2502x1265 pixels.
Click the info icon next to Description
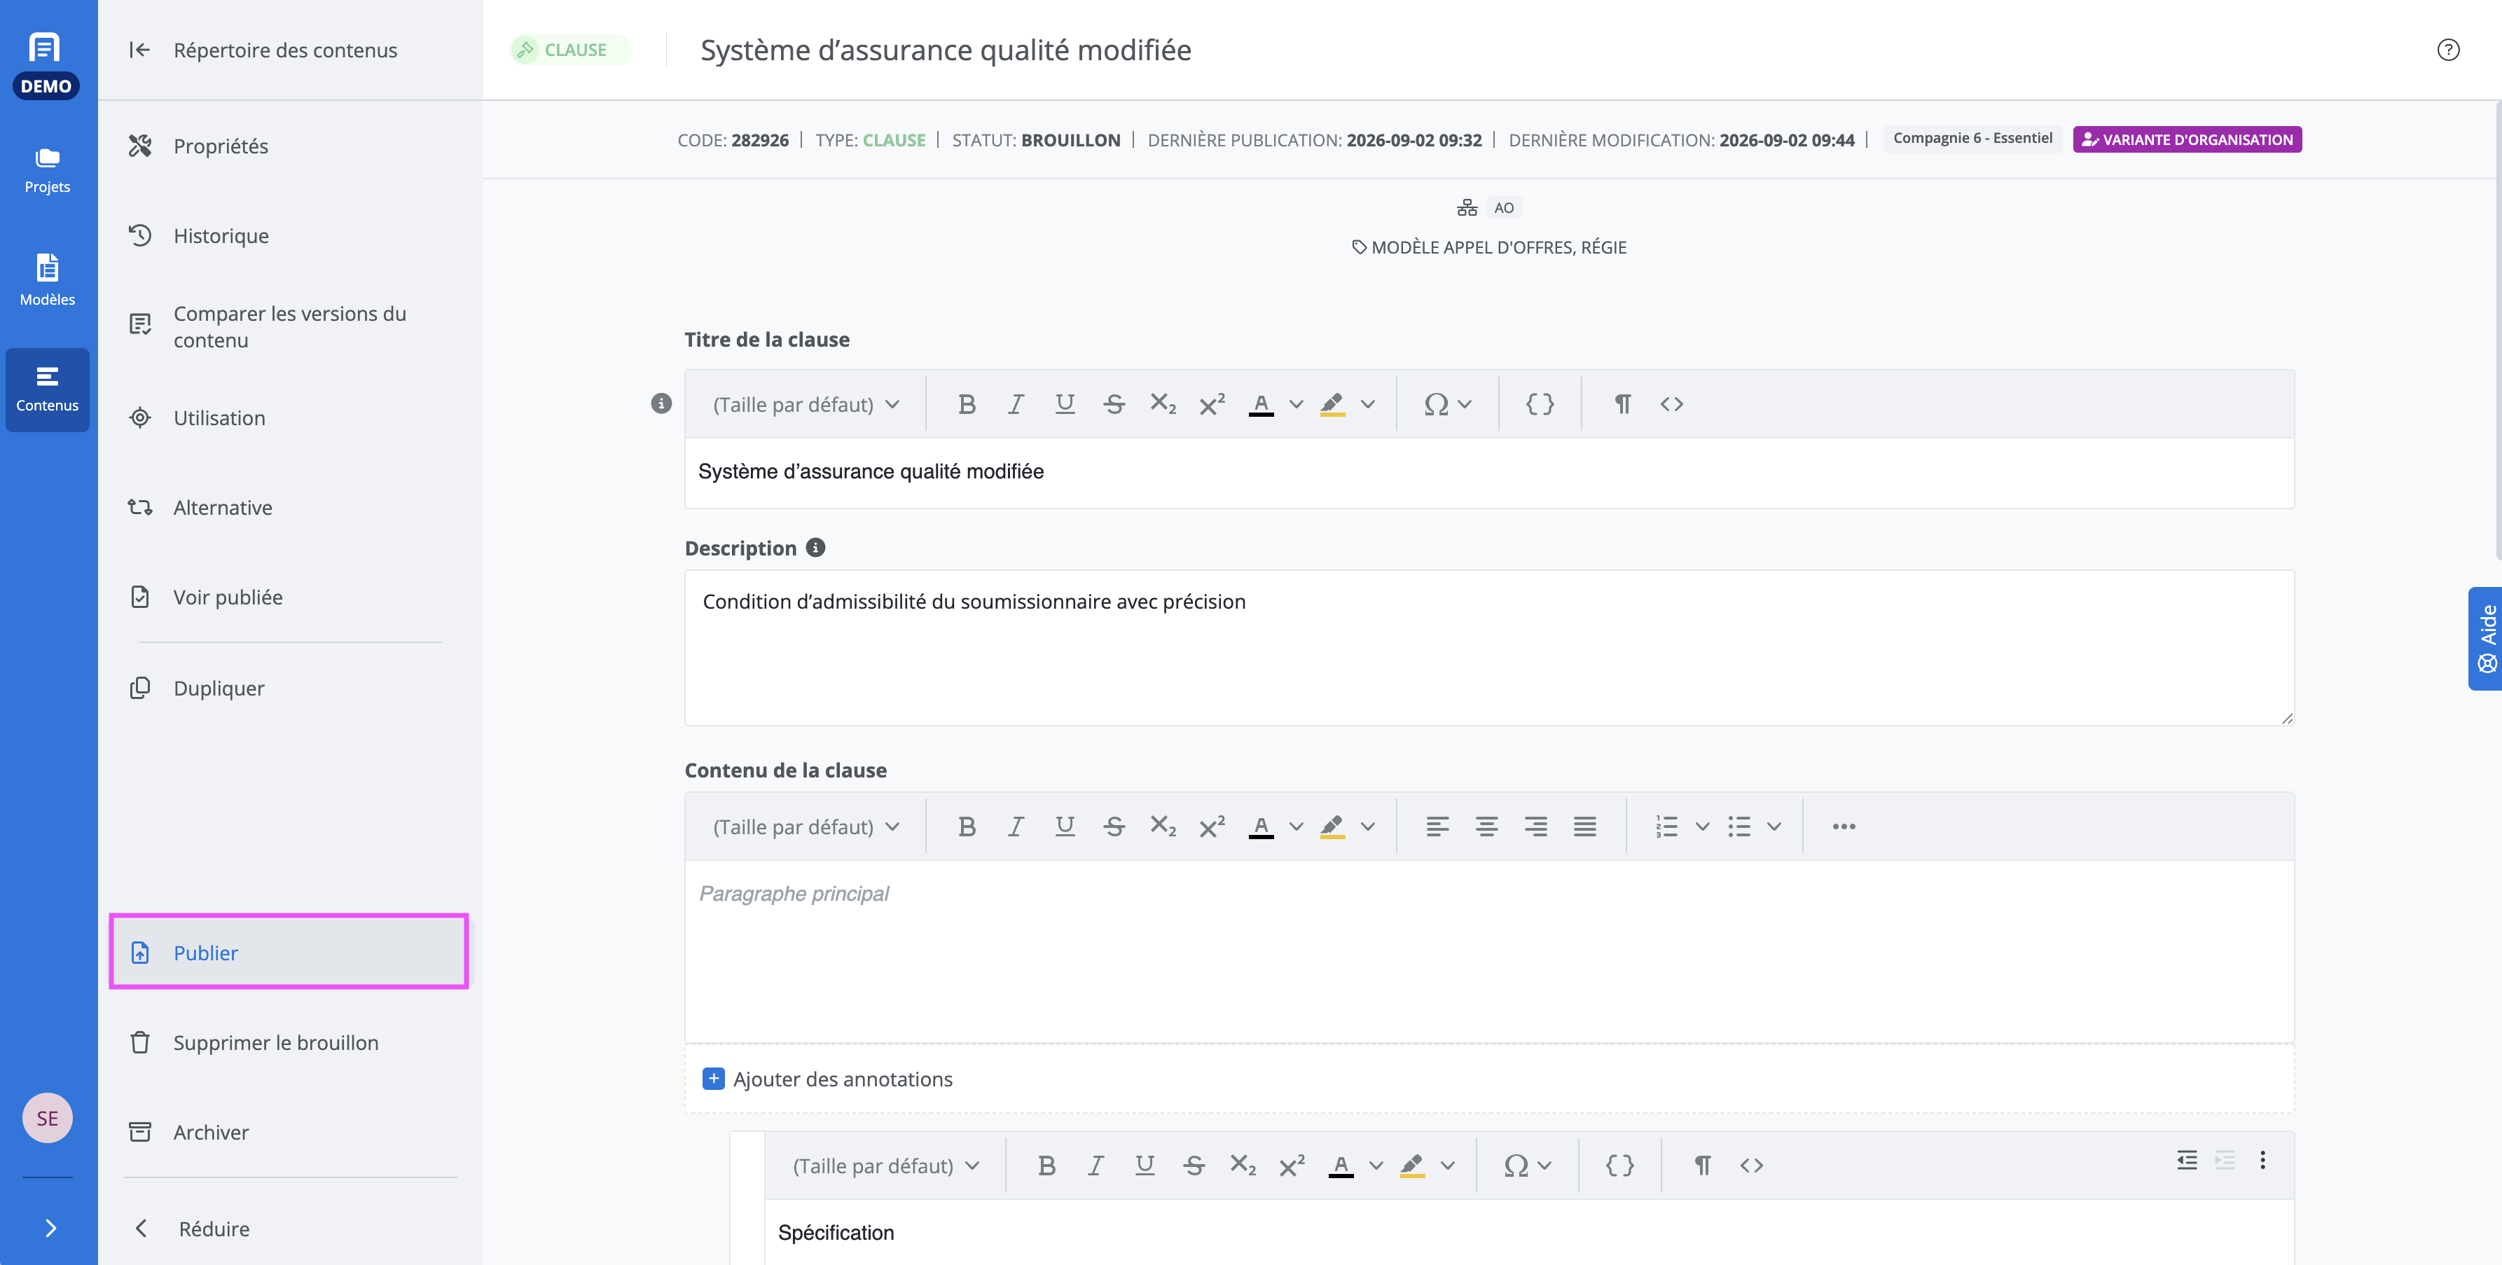(x=816, y=548)
